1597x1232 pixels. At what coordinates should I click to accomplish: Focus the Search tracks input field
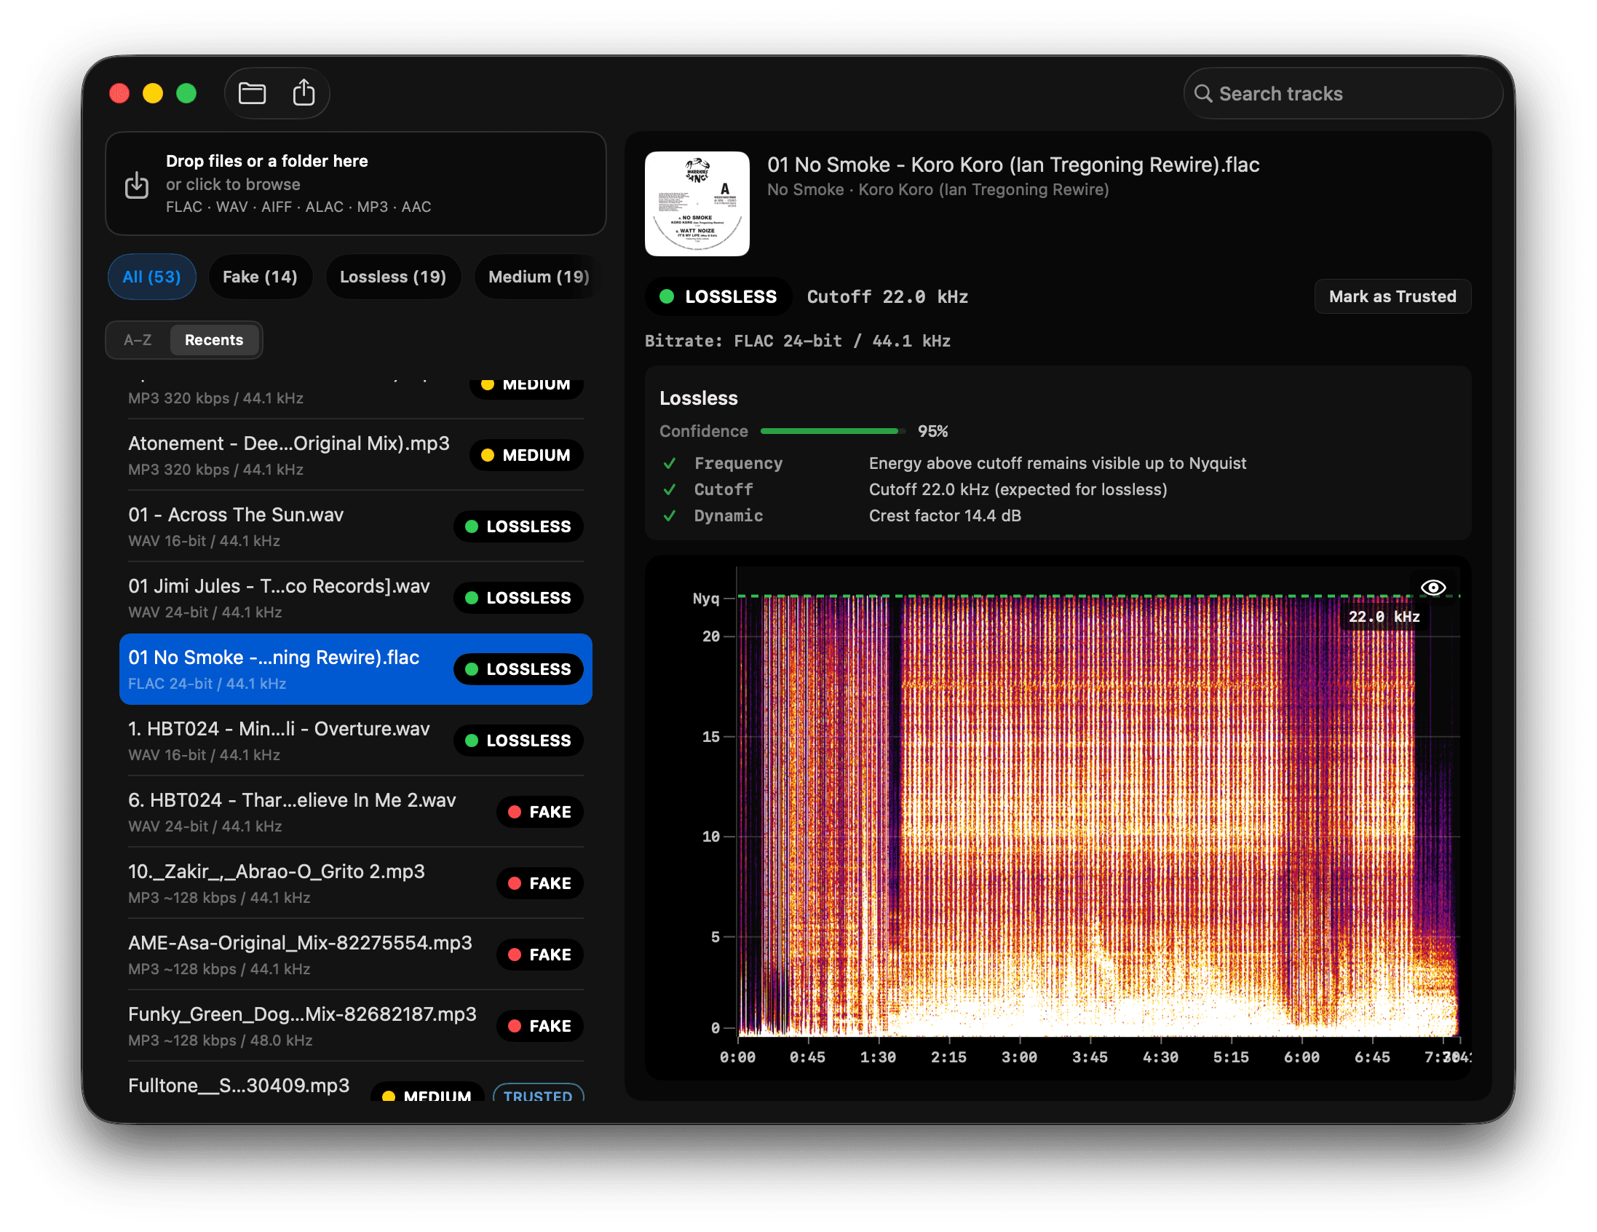[1342, 94]
